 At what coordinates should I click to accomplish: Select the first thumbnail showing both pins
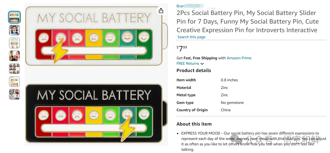coord(14,17)
